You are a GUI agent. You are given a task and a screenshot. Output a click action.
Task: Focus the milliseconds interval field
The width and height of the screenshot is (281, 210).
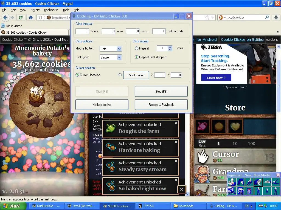[159, 31]
